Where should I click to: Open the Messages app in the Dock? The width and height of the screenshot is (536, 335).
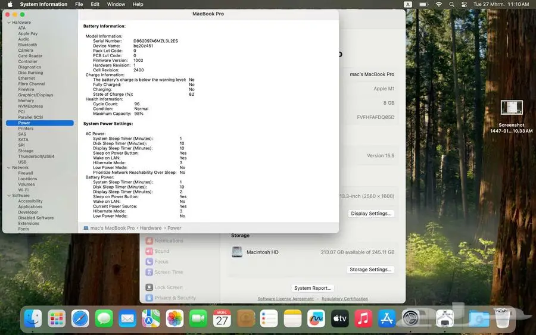click(104, 318)
